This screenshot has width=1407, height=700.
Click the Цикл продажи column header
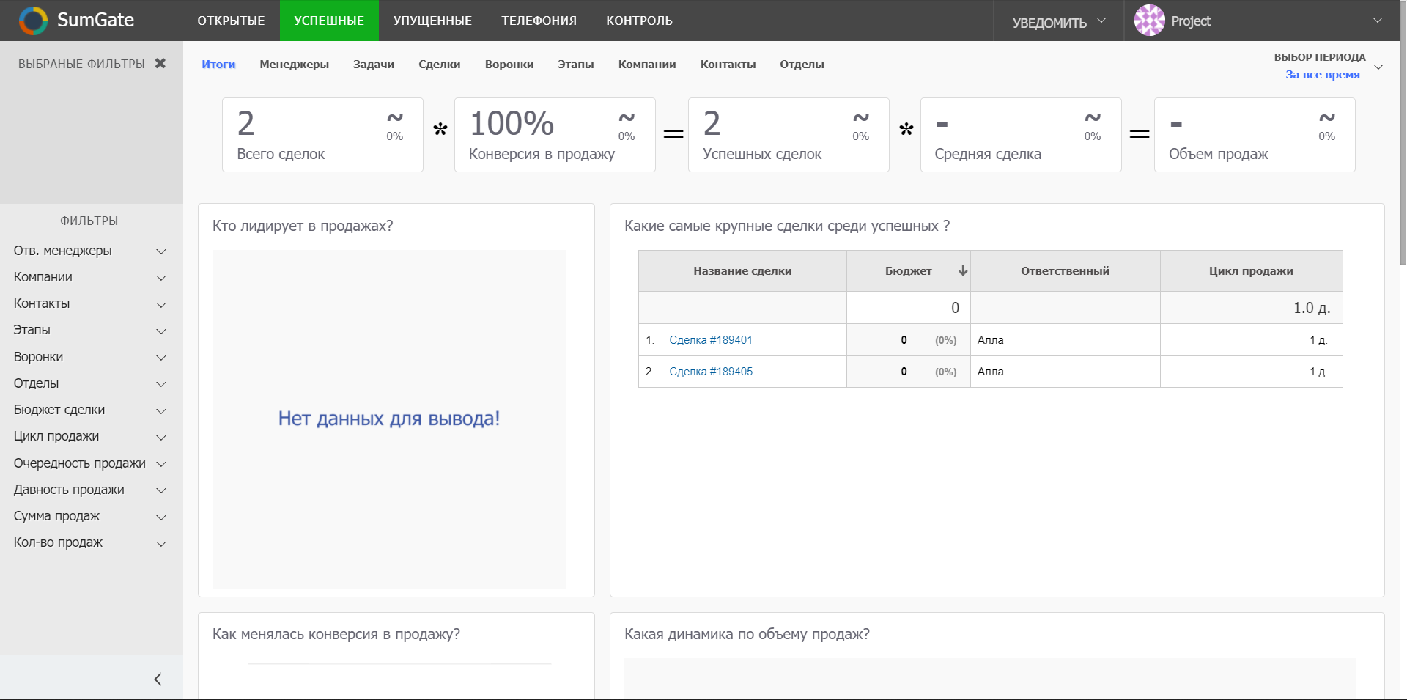1251,271
